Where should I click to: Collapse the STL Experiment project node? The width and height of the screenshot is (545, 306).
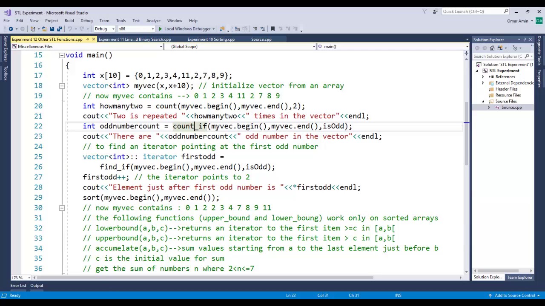477,71
